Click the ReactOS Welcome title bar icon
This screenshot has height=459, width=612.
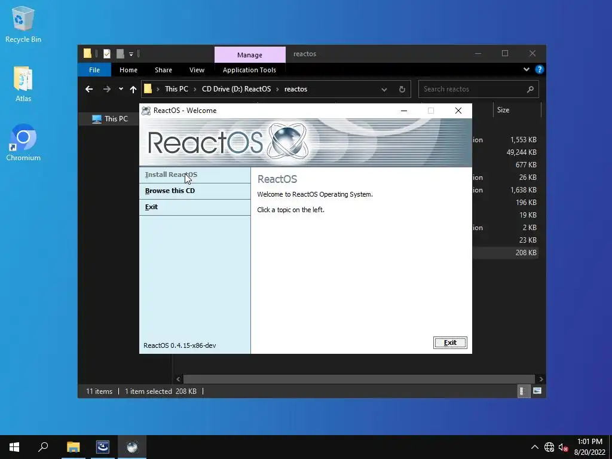146,111
